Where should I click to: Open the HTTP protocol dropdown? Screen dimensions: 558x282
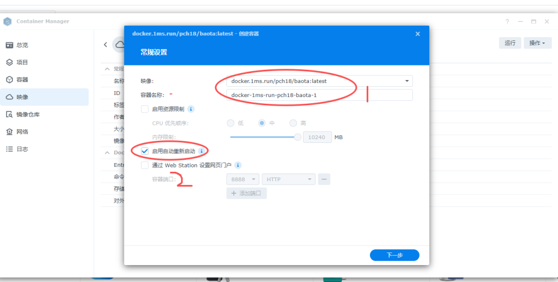coord(289,179)
